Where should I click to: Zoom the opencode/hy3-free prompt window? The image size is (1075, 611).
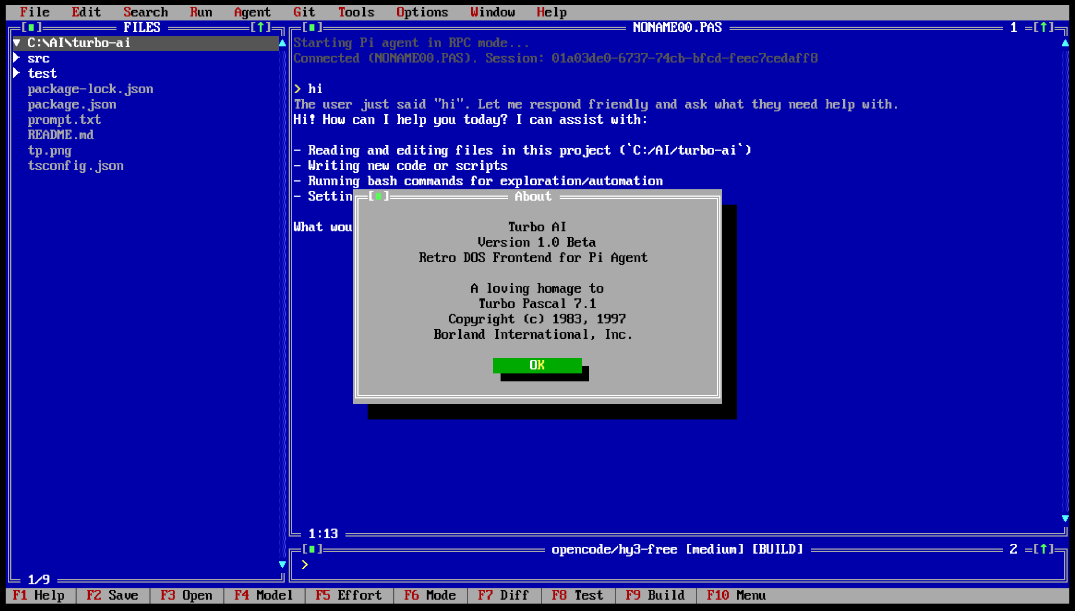[x=1044, y=549]
